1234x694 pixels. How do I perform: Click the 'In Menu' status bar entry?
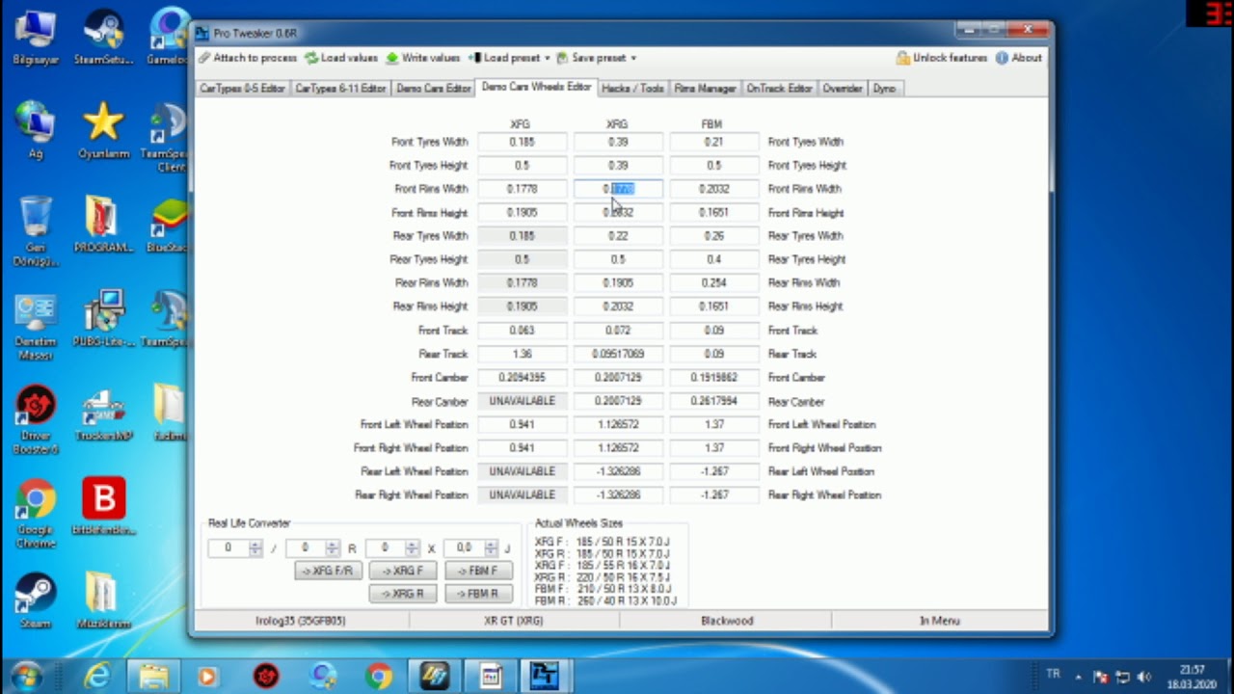(939, 621)
